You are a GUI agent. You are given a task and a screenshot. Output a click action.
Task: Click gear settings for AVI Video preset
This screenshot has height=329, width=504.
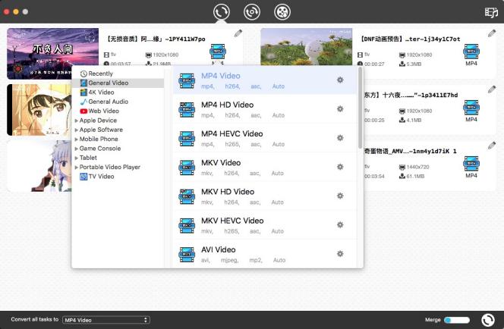coord(340,253)
